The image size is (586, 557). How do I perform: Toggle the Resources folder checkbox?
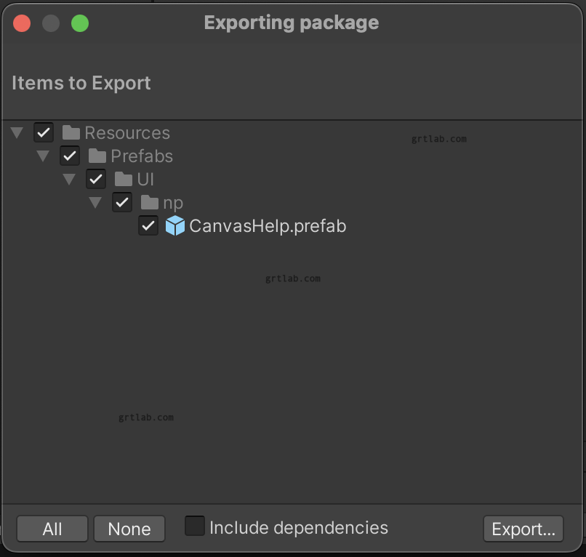[44, 132]
